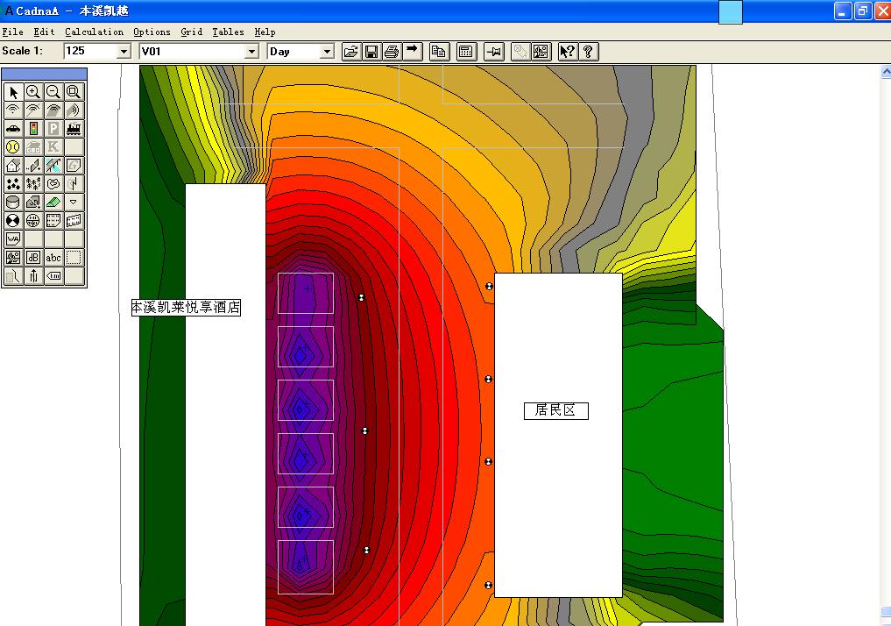Select the receiver point tool

pos(13,221)
